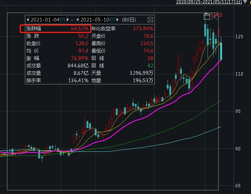Click into the 2021-01-04 start date field
Screen dimensions: 251x194
[44, 19]
